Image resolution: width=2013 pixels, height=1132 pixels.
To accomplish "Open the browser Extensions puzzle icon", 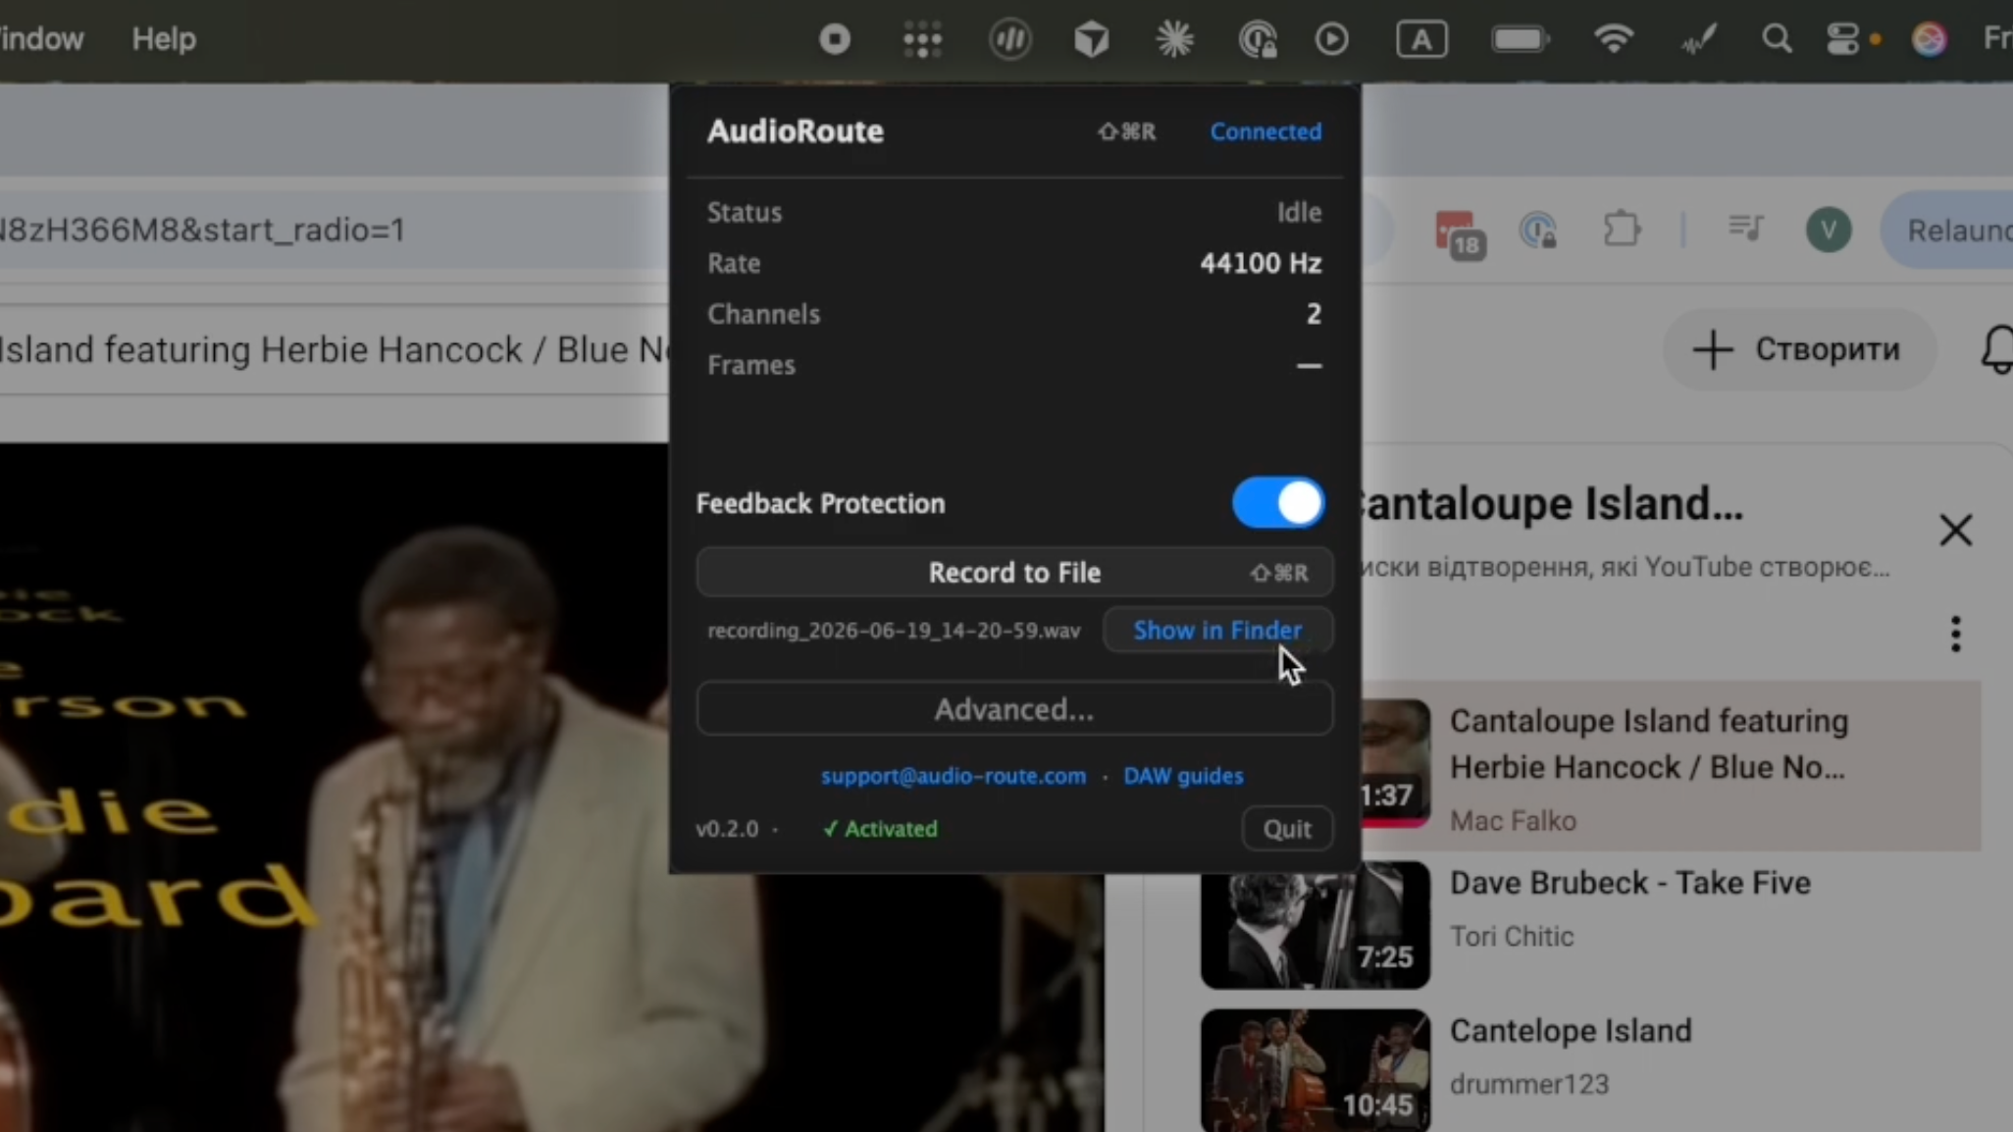I will coord(1622,231).
